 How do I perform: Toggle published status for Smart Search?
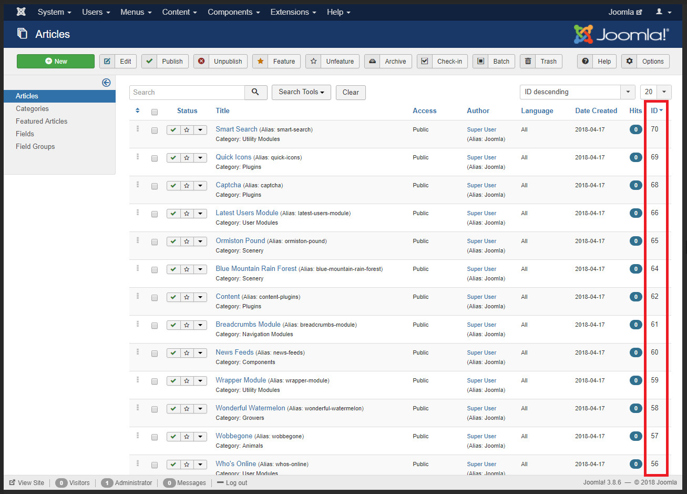[x=173, y=130]
